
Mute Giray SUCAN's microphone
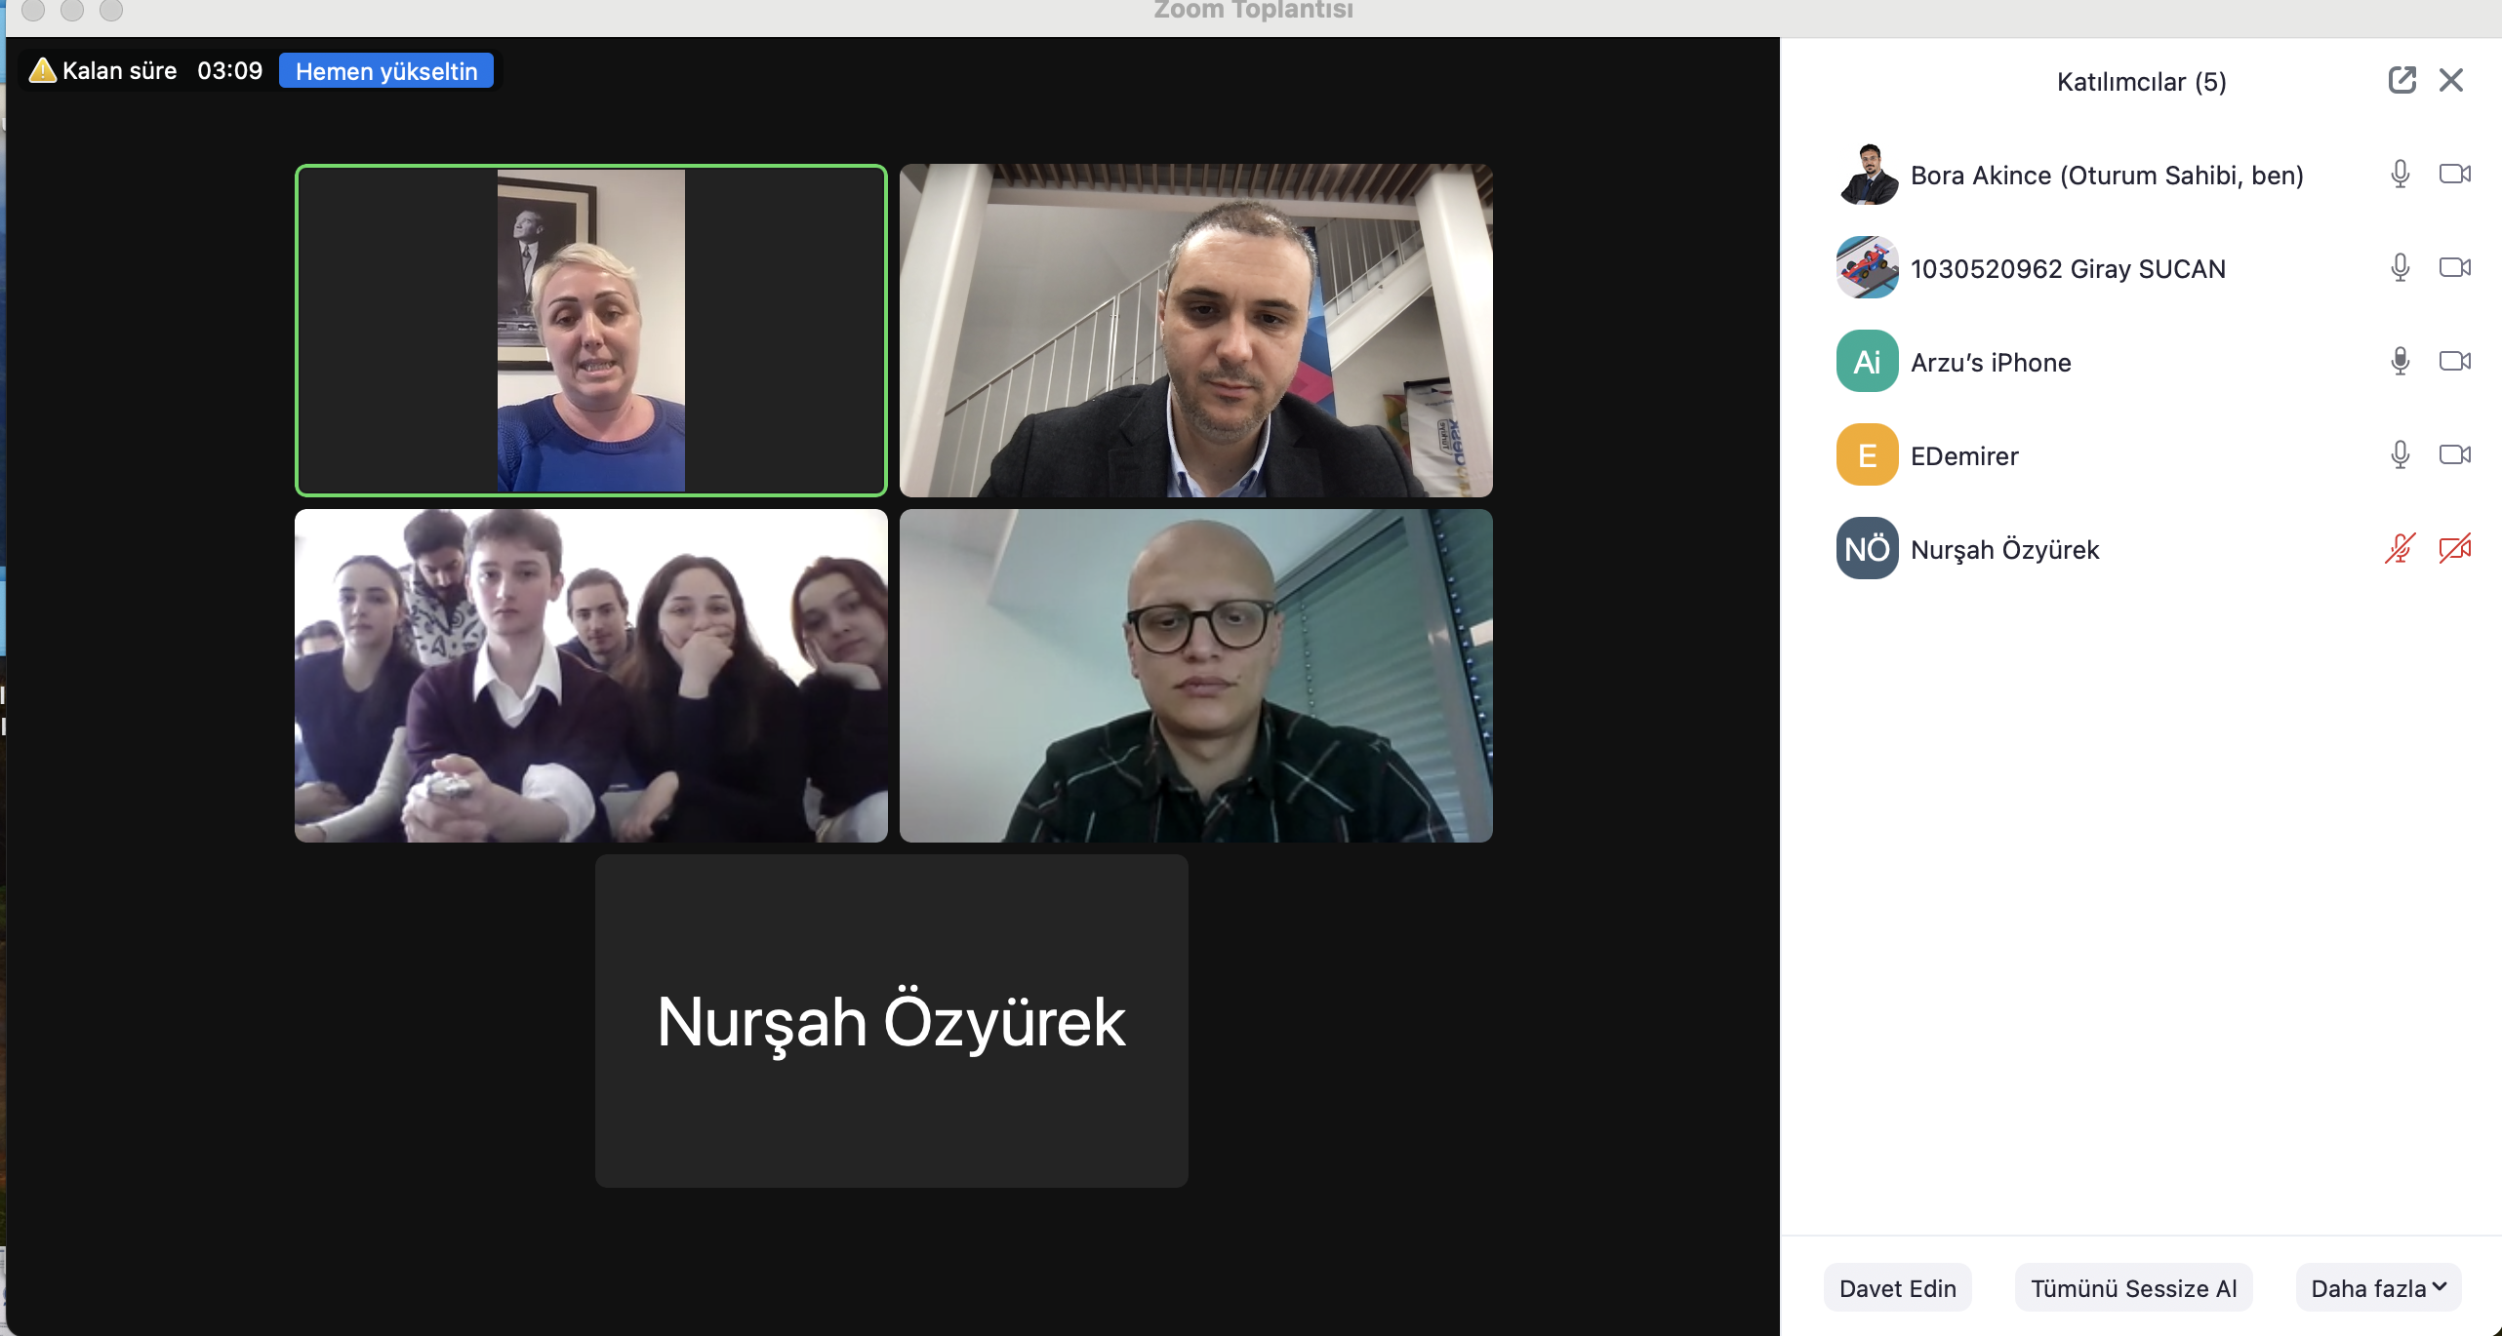[2401, 268]
